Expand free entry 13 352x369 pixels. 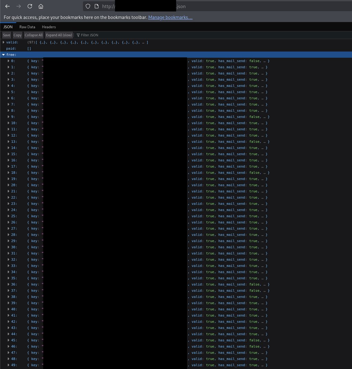(9, 142)
